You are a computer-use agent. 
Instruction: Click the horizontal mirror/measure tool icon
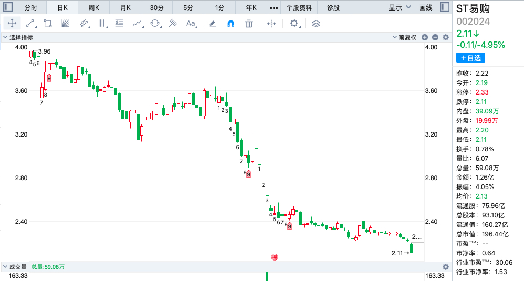271,24
